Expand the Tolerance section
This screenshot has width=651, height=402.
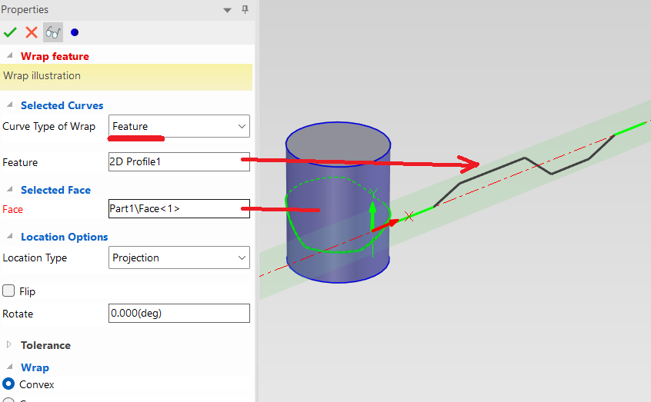9,345
